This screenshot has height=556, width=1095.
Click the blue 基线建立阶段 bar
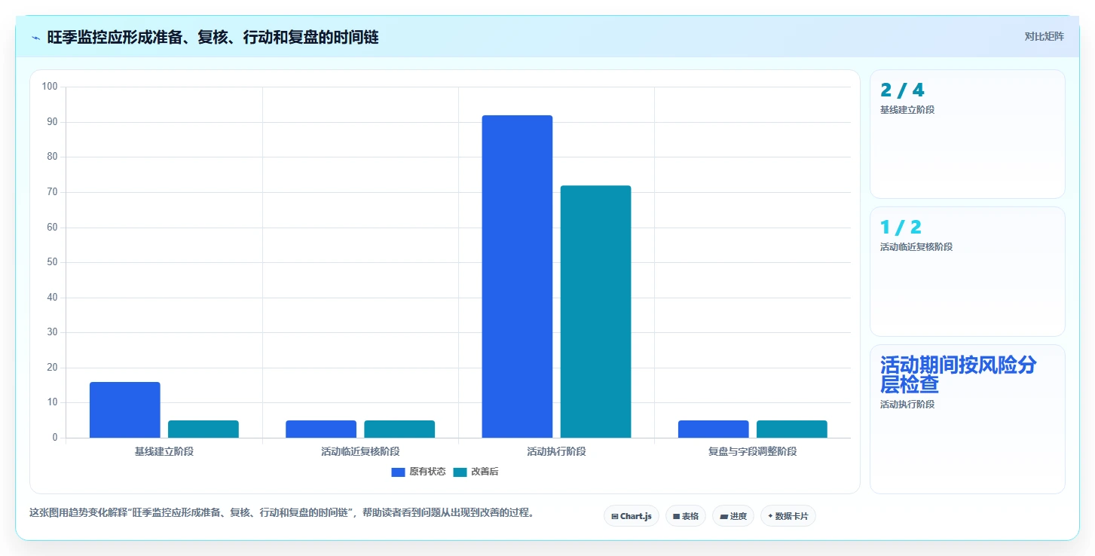click(125, 410)
